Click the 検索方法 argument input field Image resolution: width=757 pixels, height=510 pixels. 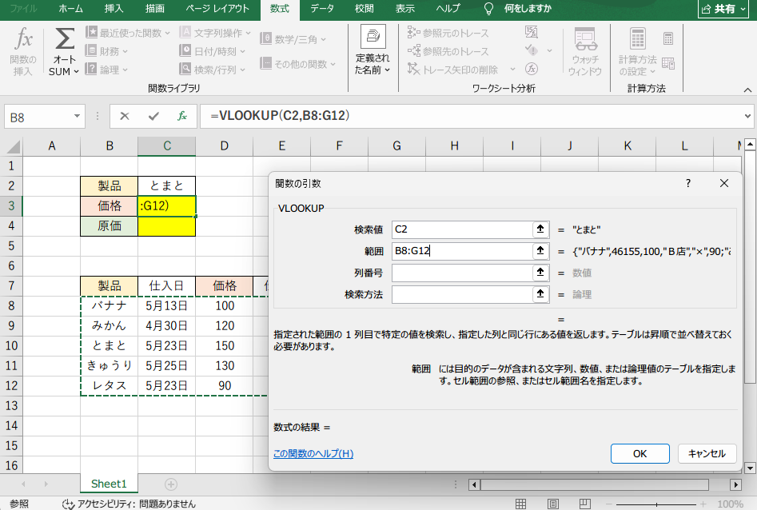[461, 294]
